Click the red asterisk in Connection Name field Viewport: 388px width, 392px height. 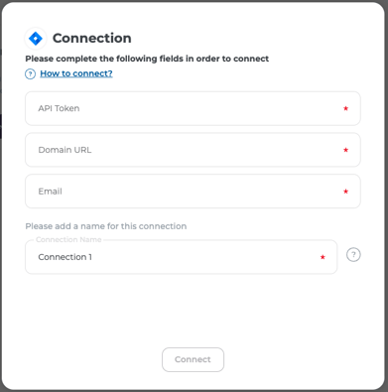pos(323,257)
